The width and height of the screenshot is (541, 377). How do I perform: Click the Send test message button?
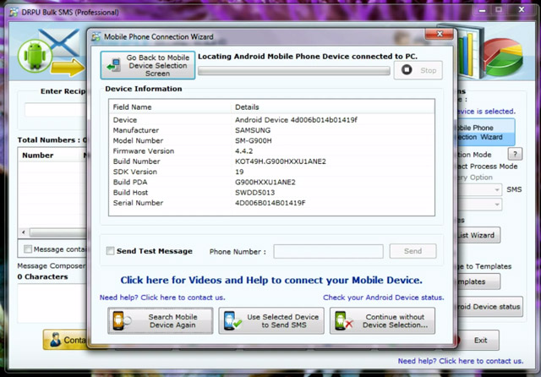413,251
